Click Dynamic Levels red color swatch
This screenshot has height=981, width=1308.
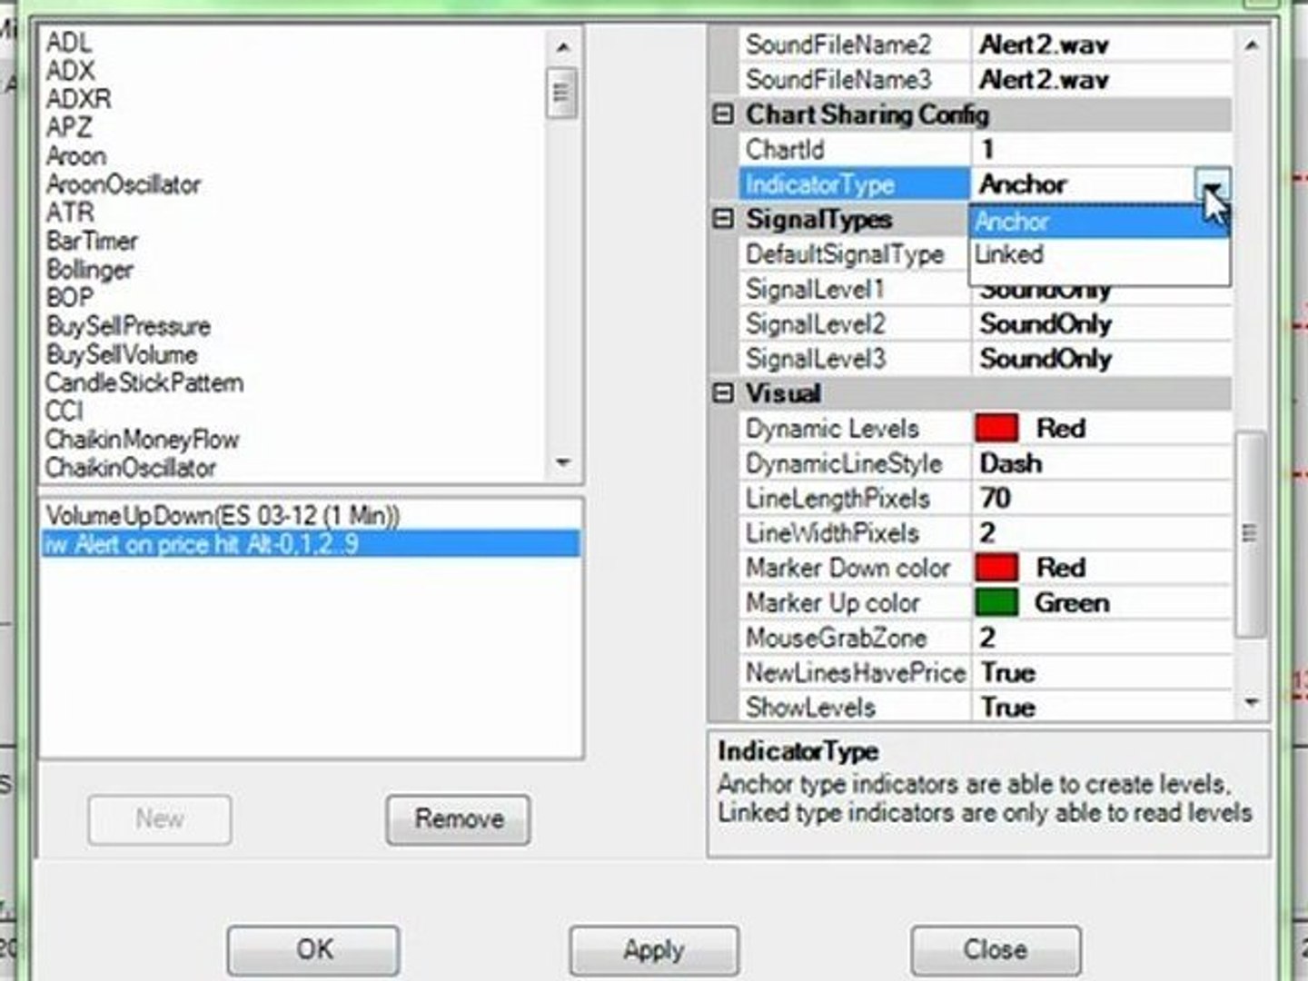tap(996, 428)
